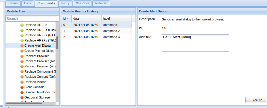Image resolution: width=267 pixels, height=108 pixels.
Task: Select command 1 result row
Action: pyautogui.click(x=97, y=25)
